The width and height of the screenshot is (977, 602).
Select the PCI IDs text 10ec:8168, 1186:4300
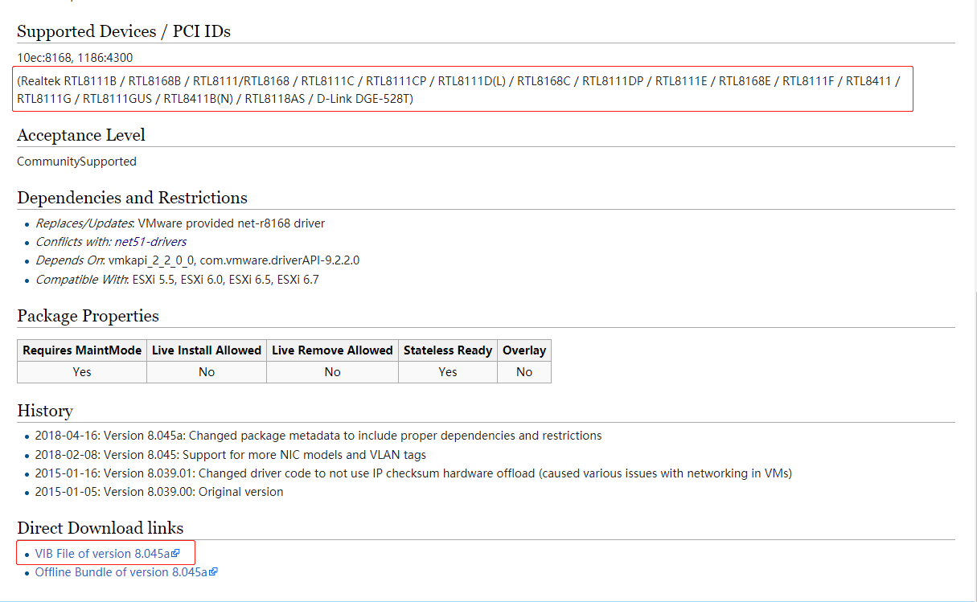click(x=75, y=58)
